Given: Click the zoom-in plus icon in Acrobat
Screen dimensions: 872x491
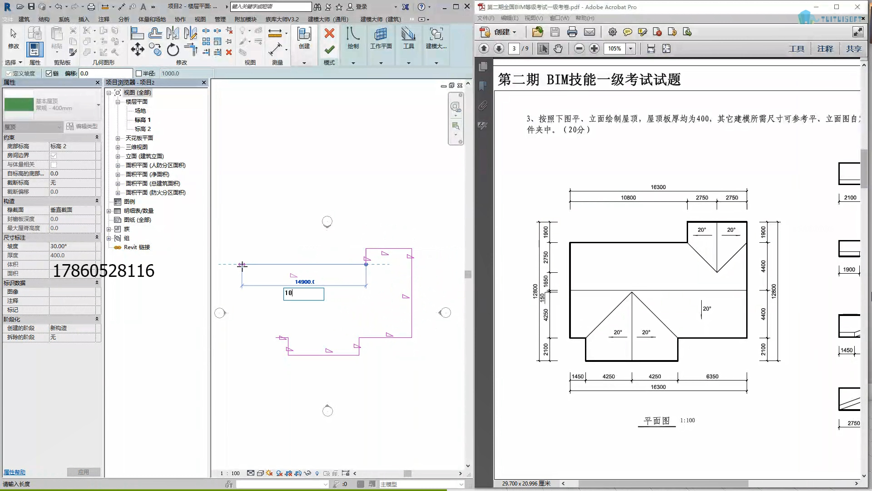Looking at the screenshot, I should pyautogui.click(x=594, y=49).
